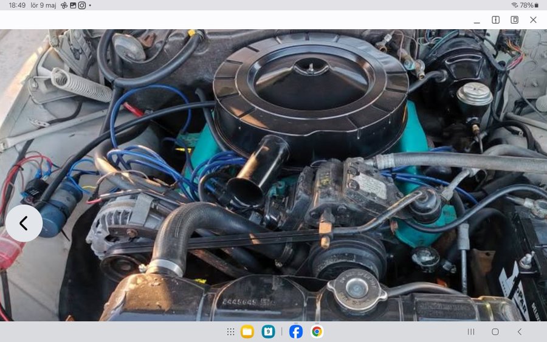This screenshot has height=342, width=547.
Task: Open the Instagram notification icon
Action: click(x=81, y=5)
